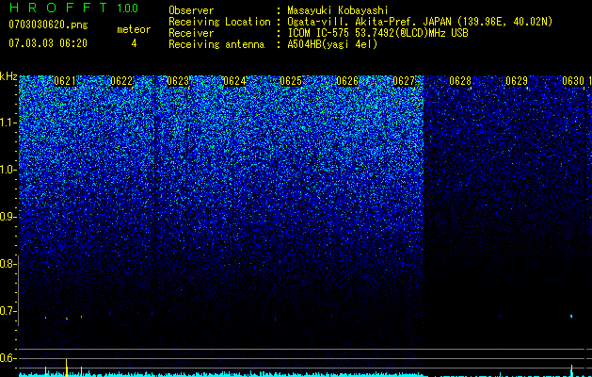Viewport: 592px width, 377px height.
Task: Click the 0623 time marker
Action: point(178,81)
